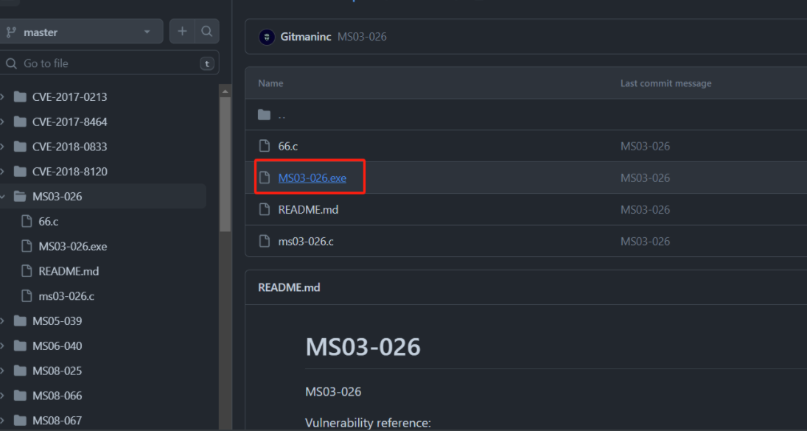Select MS06-040 folder in tree
The width and height of the screenshot is (807, 431).
pos(57,346)
